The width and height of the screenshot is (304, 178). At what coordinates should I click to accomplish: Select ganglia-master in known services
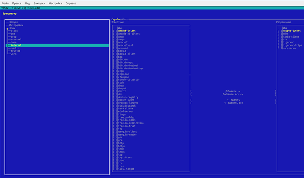tap(128, 135)
